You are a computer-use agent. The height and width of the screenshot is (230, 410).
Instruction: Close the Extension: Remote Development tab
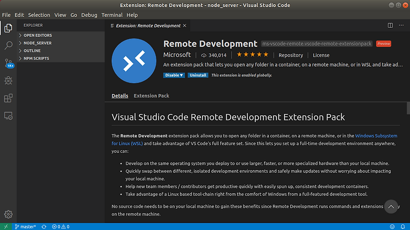(184, 26)
